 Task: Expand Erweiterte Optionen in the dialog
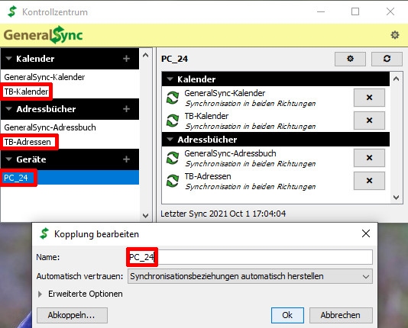point(40,294)
